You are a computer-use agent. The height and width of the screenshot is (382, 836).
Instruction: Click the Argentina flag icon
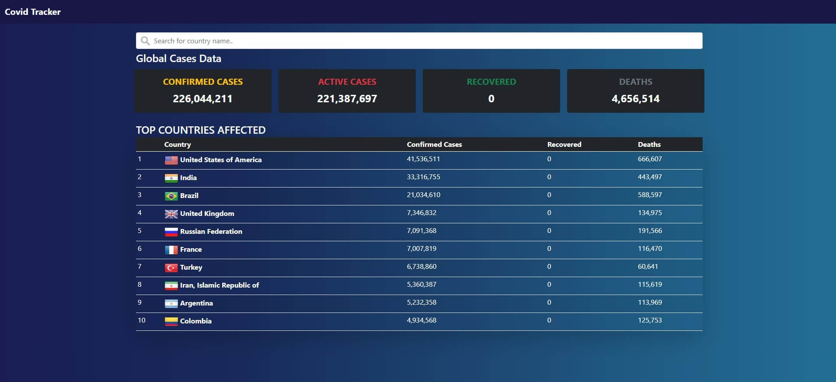click(x=171, y=304)
